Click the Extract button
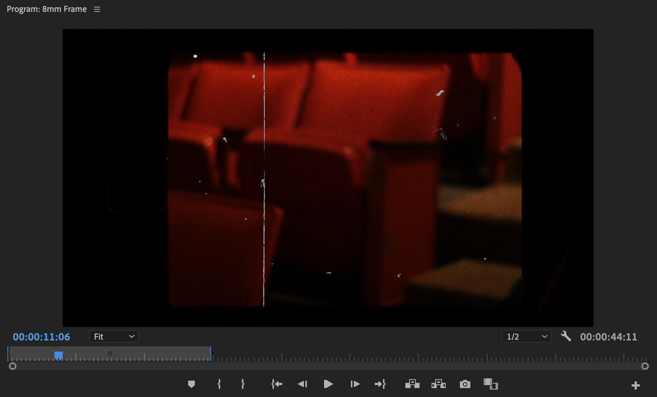The width and height of the screenshot is (657, 397). [438, 384]
